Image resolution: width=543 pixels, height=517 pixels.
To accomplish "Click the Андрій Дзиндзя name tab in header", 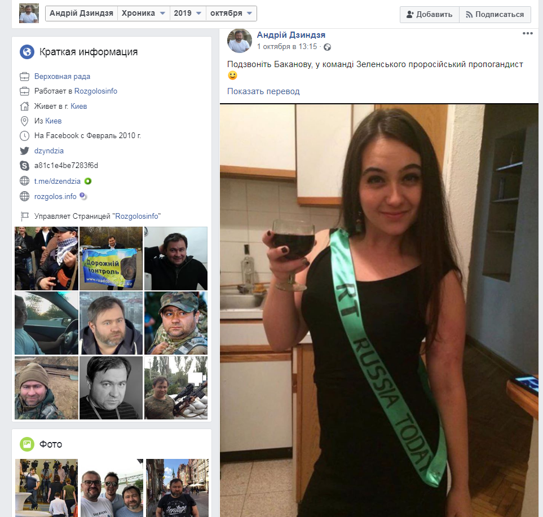I will pyautogui.click(x=81, y=14).
